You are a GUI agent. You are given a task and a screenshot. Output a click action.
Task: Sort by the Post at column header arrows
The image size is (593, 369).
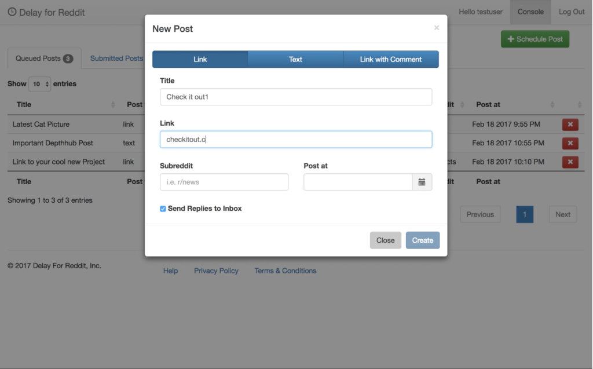pos(552,105)
